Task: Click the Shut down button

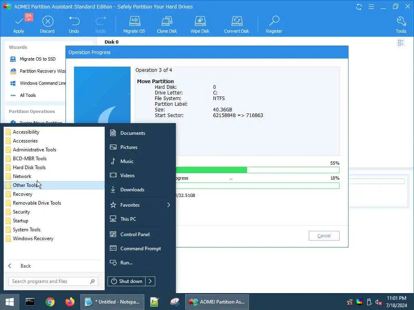Action: [x=127, y=281]
